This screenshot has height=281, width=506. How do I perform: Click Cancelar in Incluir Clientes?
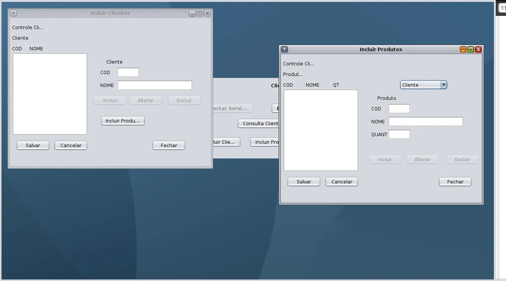(x=71, y=145)
